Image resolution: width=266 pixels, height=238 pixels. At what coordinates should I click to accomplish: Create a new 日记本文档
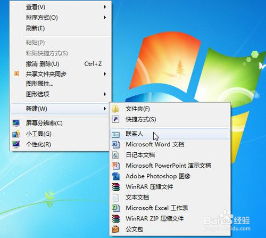point(170,155)
